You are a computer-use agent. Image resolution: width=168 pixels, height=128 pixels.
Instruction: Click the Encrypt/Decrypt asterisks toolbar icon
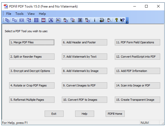point(22,20)
